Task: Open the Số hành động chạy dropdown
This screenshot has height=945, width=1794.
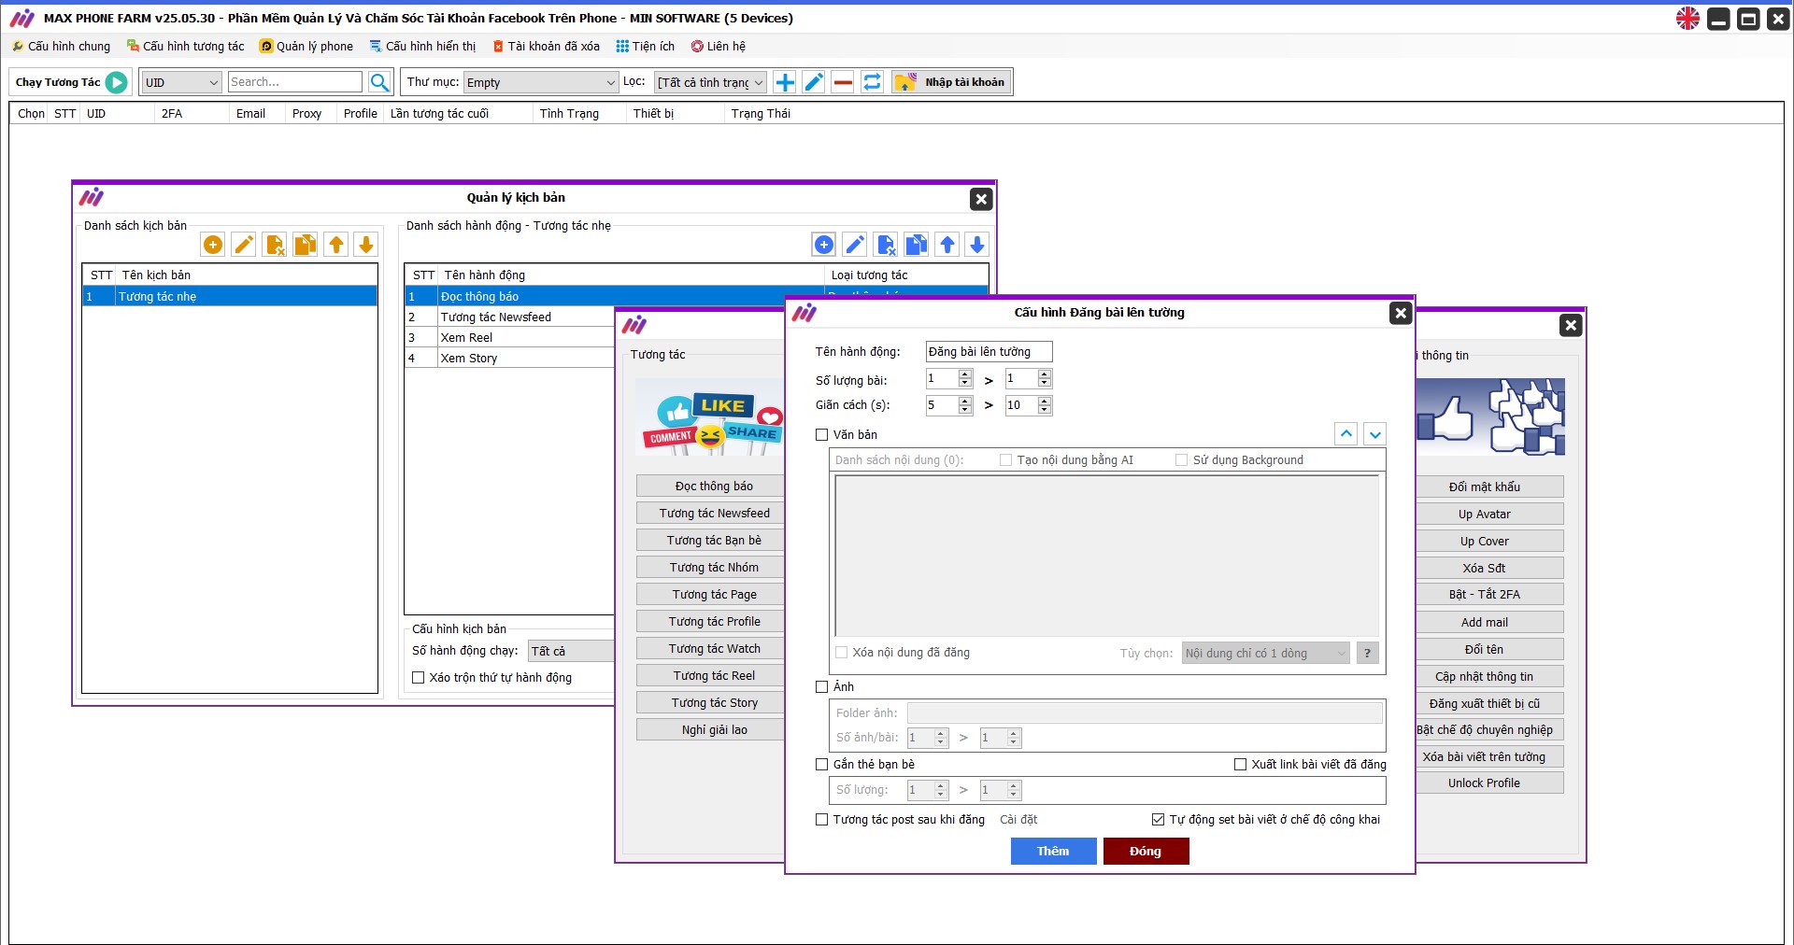Action: [x=571, y=652]
